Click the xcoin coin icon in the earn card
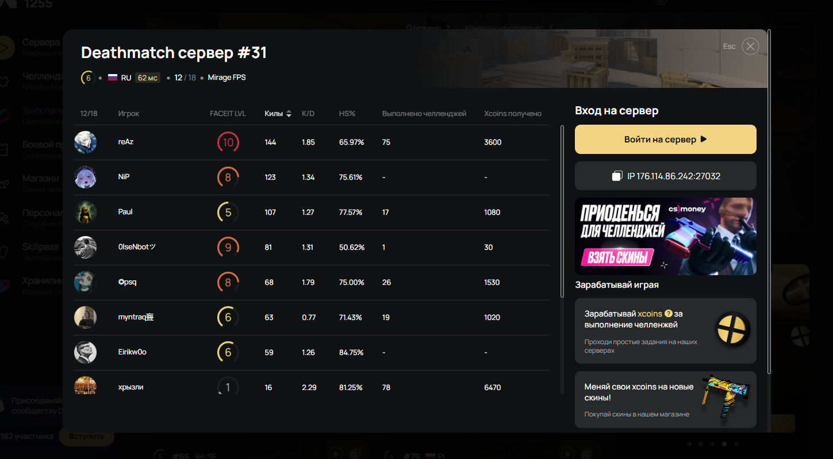The width and height of the screenshot is (833, 459). [733, 330]
